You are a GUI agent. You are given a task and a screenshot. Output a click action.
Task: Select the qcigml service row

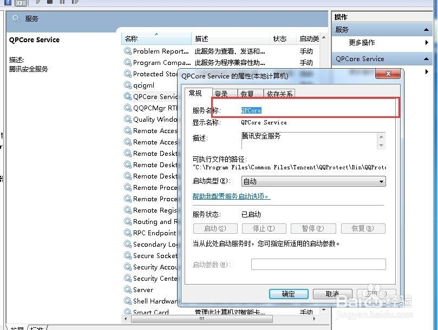[143, 85]
